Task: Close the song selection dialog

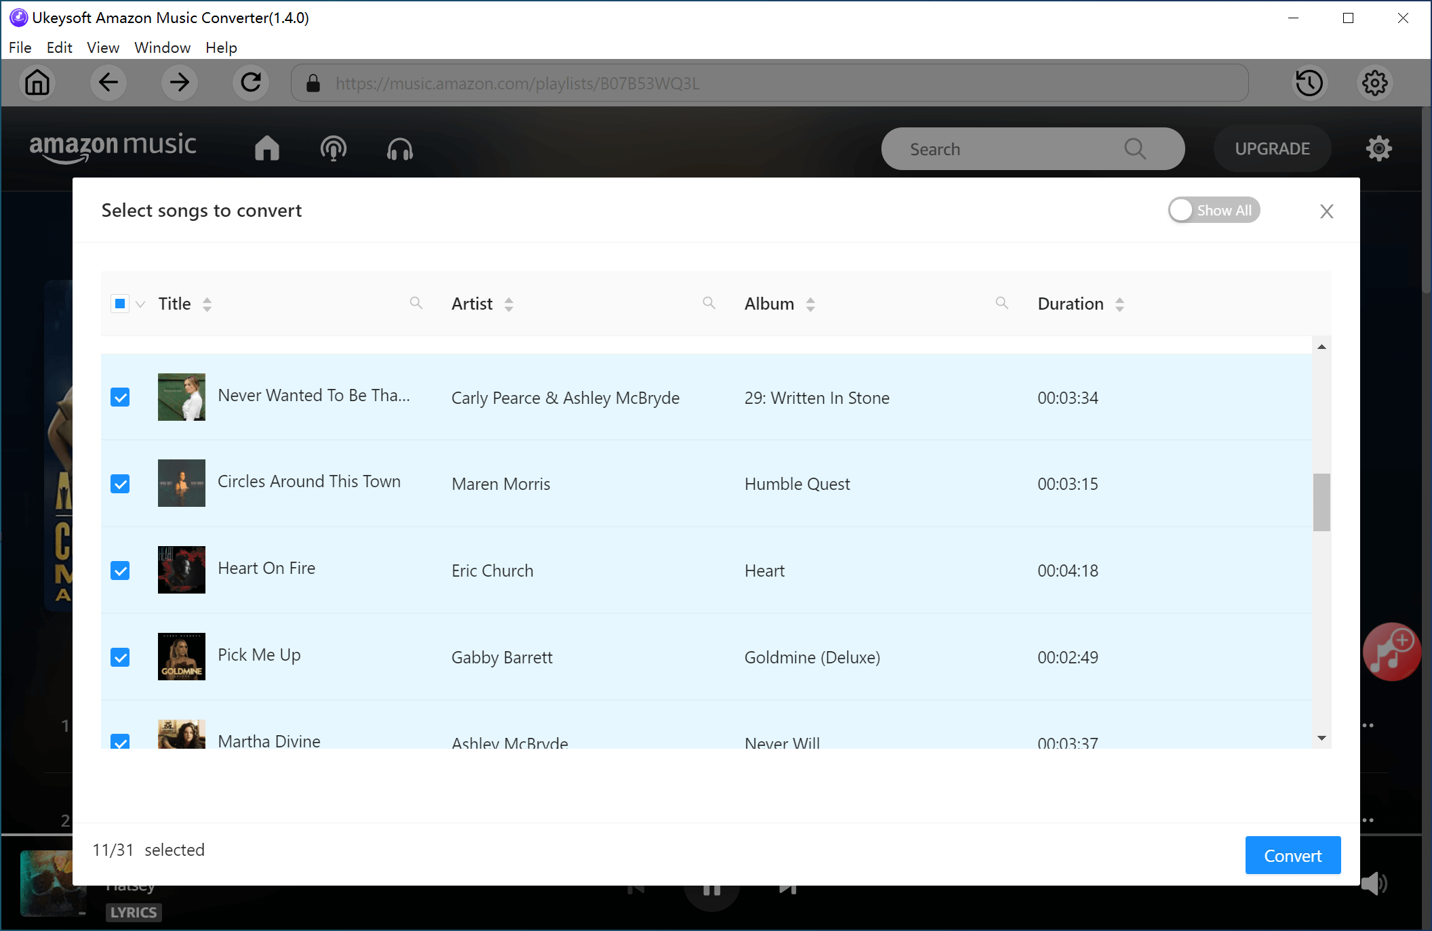Action: [x=1327, y=209]
